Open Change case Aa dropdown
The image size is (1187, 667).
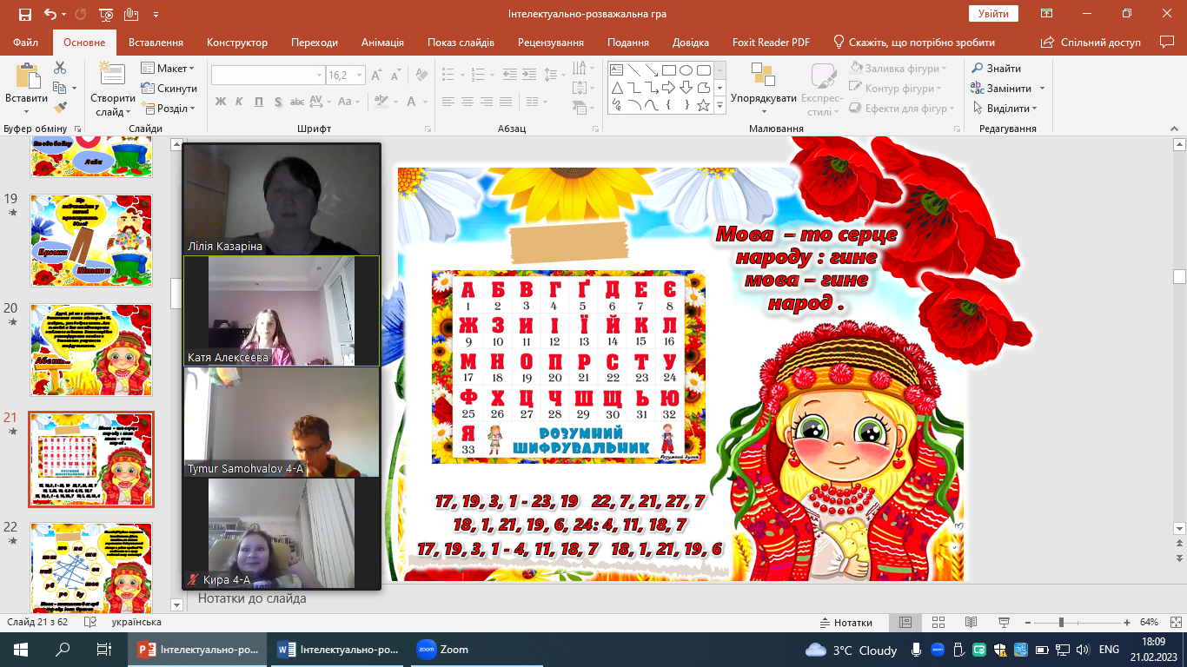348,102
